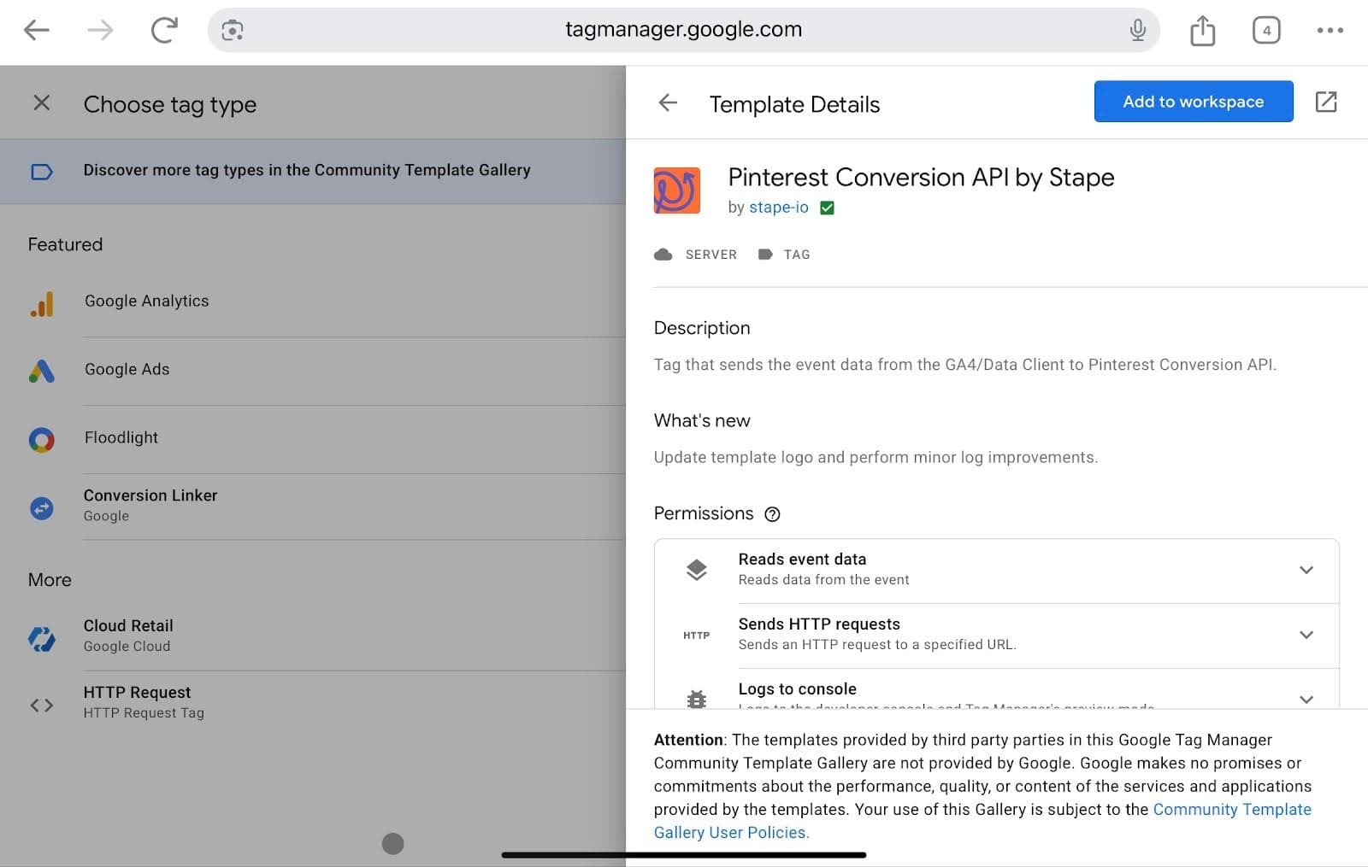Open the browser share icon
This screenshot has height=867, width=1368.
1202,30
